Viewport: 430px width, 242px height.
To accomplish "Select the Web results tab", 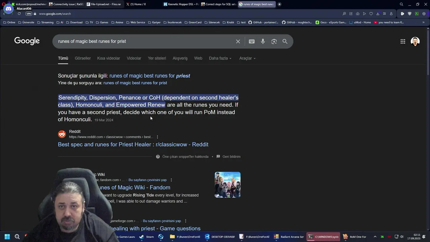I will (x=198, y=58).
